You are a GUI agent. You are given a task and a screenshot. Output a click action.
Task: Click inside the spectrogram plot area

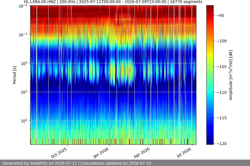tap(113, 75)
